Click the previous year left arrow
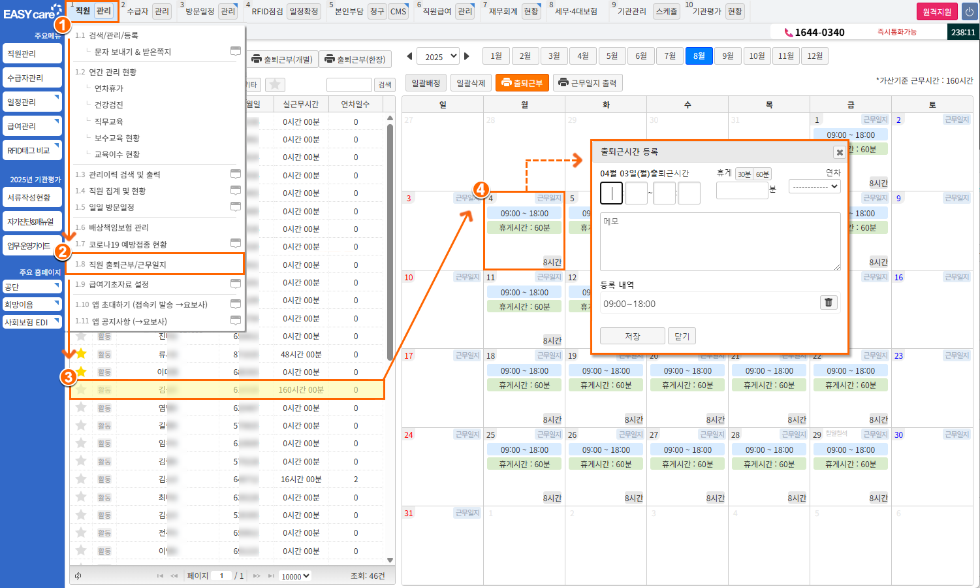The width and height of the screenshot is (980, 588). pos(409,56)
